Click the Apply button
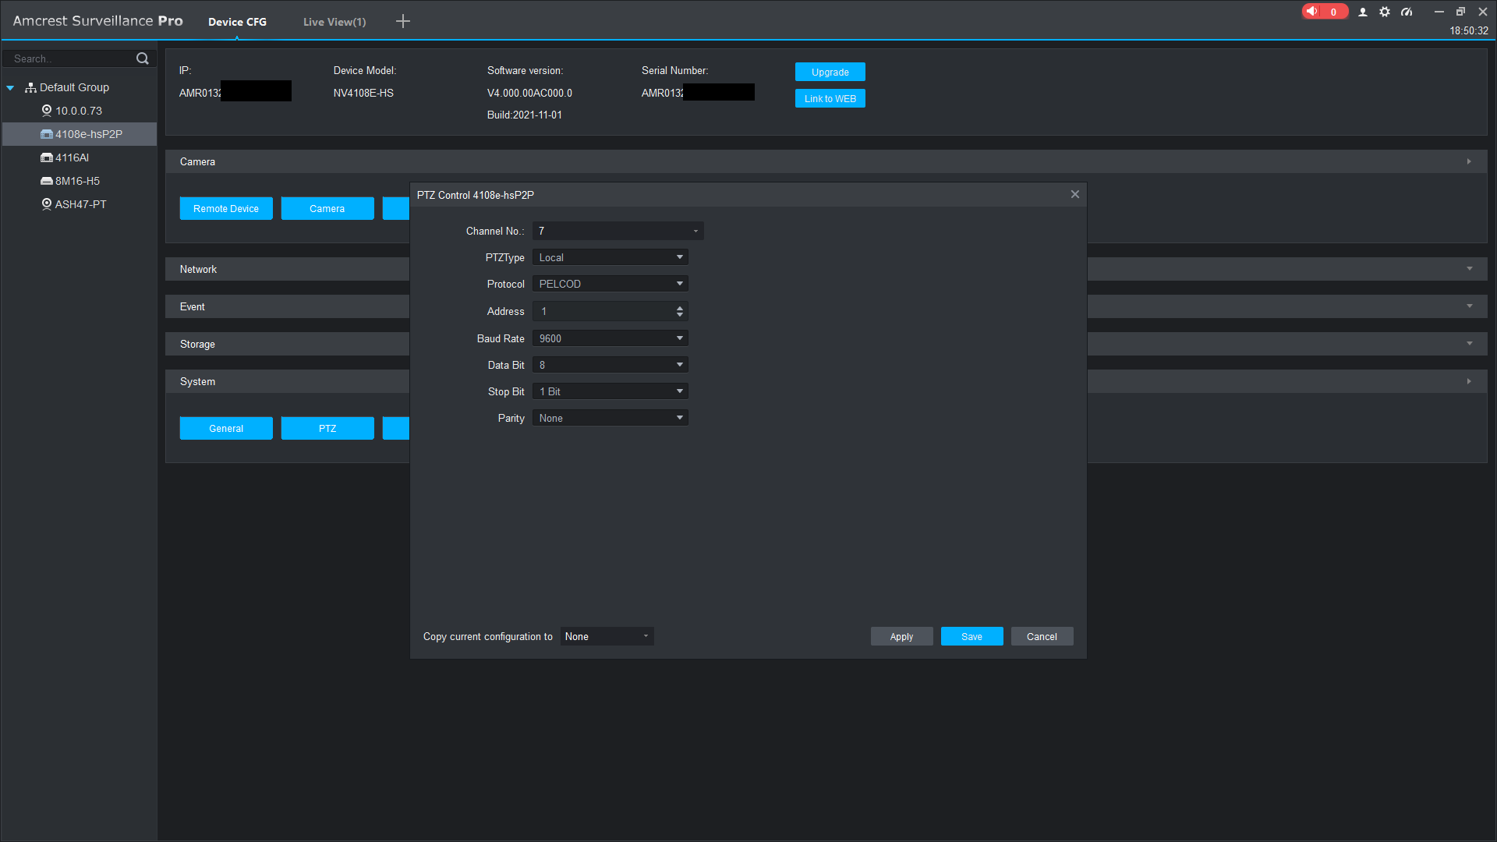The width and height of the screenshot is (1497, 842). (x=902, y=636)
